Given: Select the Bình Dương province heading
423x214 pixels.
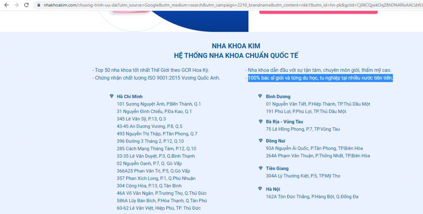Looking at the screenshot, I should click(x=278, y=97).
